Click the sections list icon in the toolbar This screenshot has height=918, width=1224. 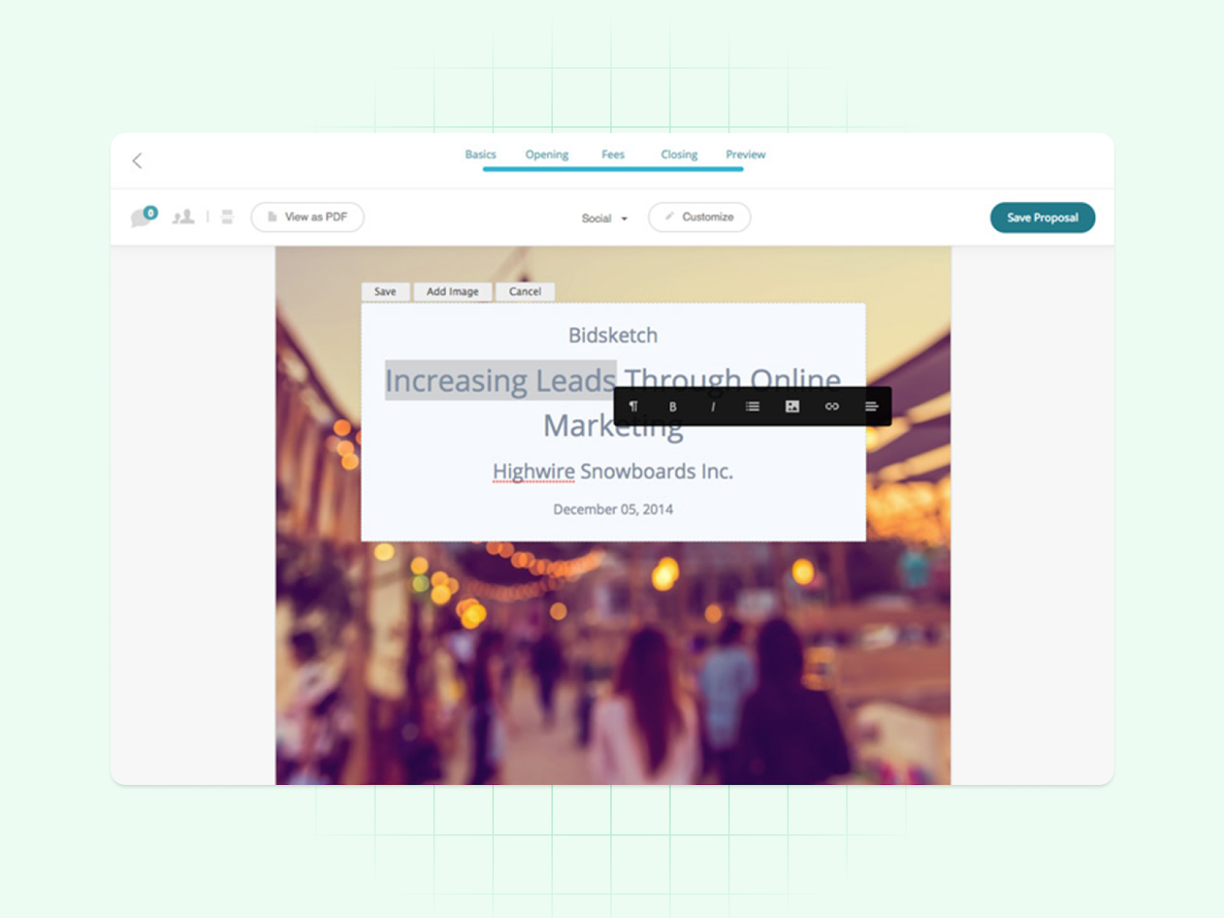click(226, 217)
